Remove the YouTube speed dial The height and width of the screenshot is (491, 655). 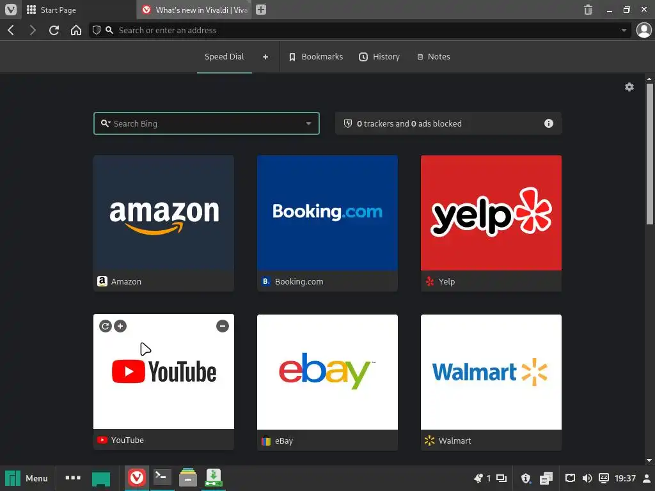pyautogui.click(x=223, y=326)
